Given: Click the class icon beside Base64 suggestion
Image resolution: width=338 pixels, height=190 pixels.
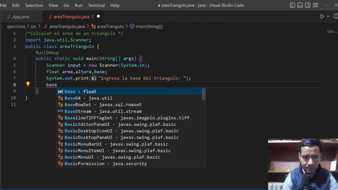Looking at the screenshot, I should pos(60,98).
